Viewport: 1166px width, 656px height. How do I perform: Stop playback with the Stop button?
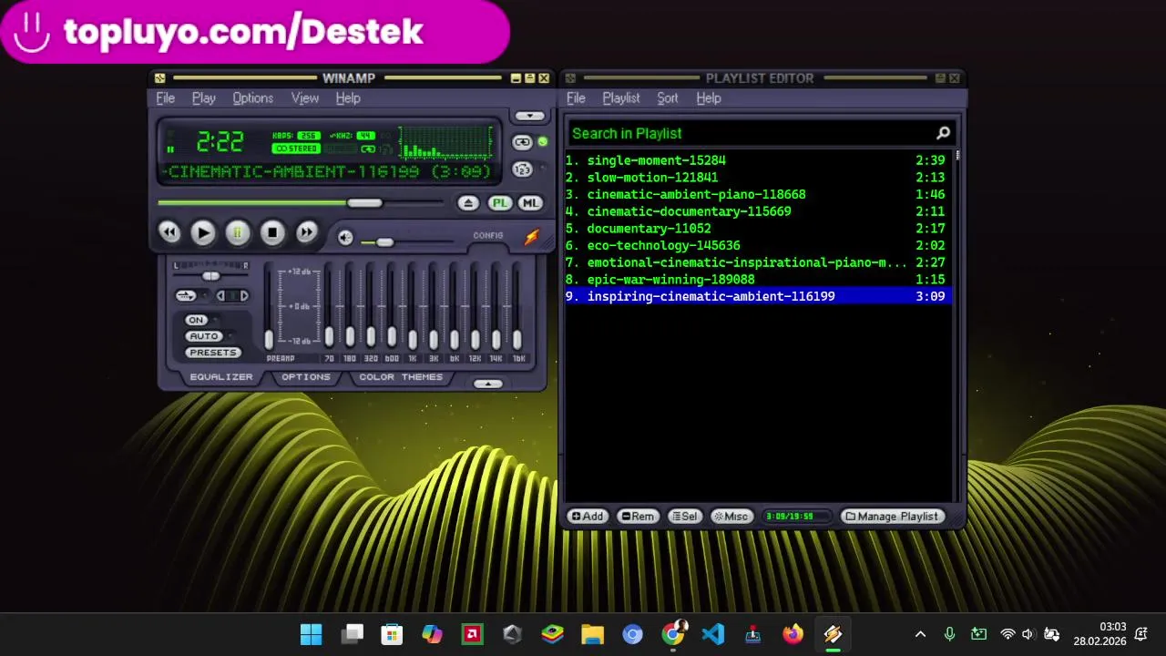tap(271, 233)
